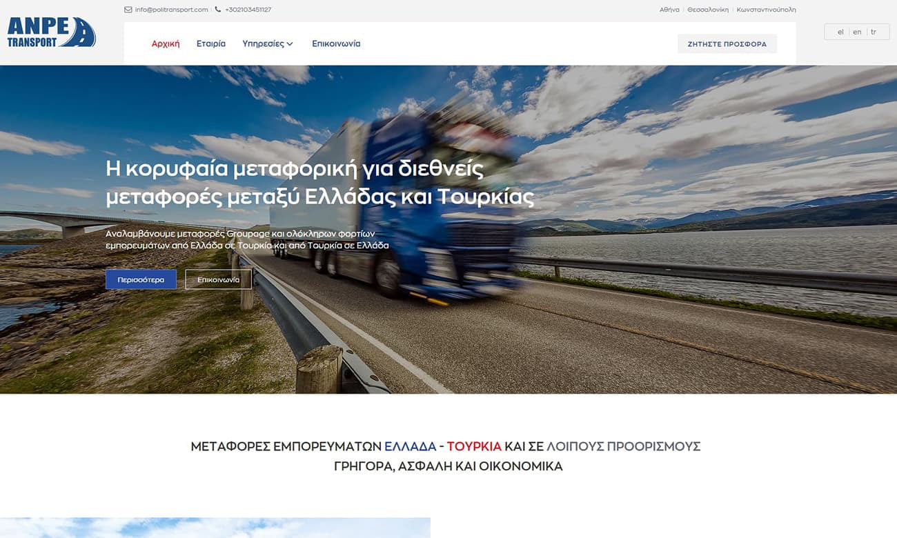This screenshot has height=538, width=897.
Task: Switch language to en
Action: pos(857,32)
